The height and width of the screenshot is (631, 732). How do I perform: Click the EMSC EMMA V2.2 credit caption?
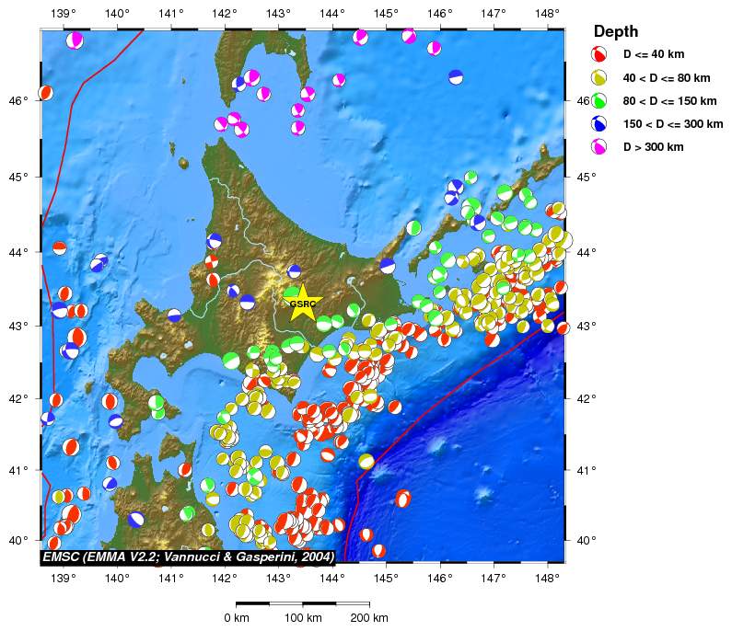click(x=189, y=556)
